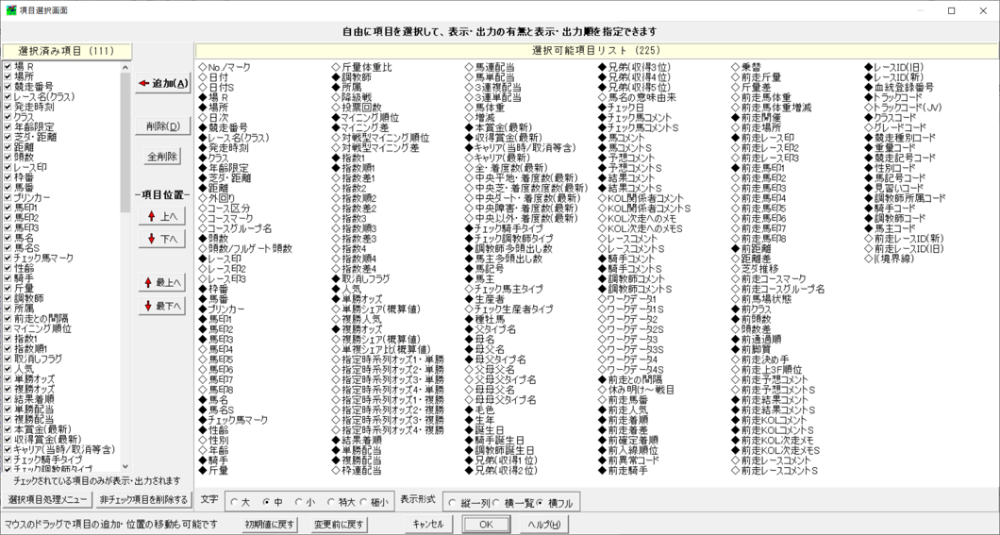Click the 追加(A) button with red arrow
Screen dimensions: 1000x535
coord(163,84)
